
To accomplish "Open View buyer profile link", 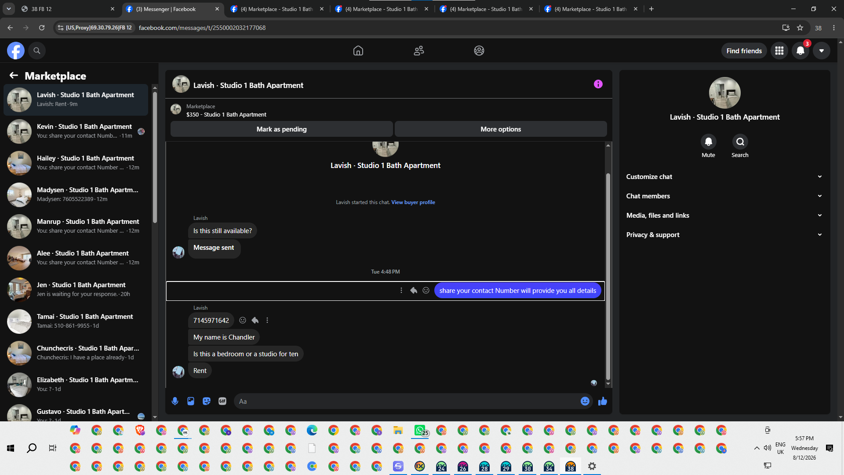I will coord(413,202).
